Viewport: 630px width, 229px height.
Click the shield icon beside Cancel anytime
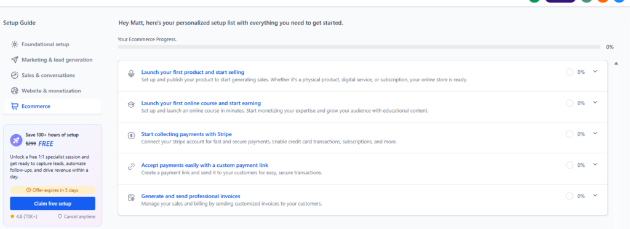click(60, 217)
